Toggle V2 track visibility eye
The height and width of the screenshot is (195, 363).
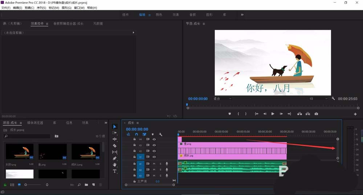[154, 151]
